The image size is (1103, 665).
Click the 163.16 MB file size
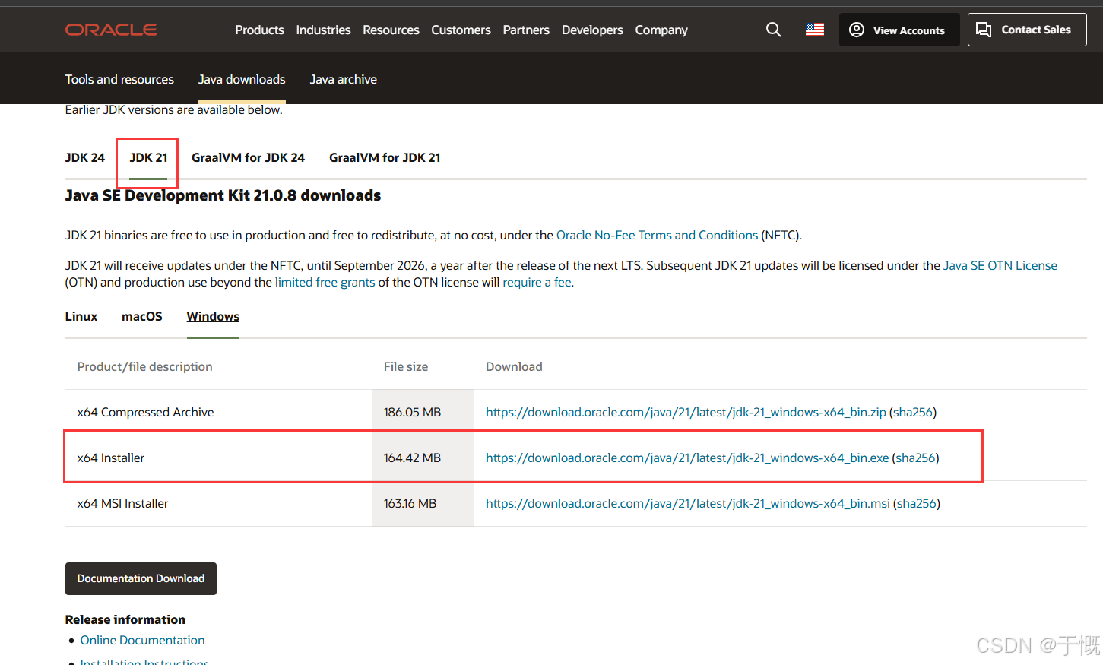[x=410, y=503]
